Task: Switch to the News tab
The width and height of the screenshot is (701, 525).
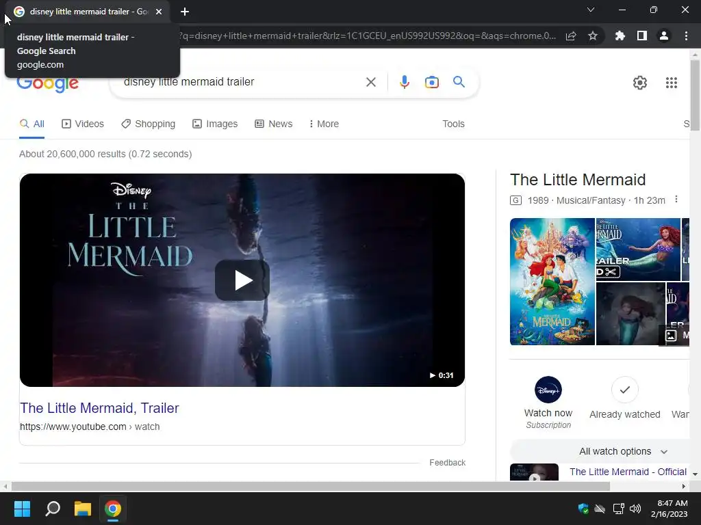Action: pos(274,124)
